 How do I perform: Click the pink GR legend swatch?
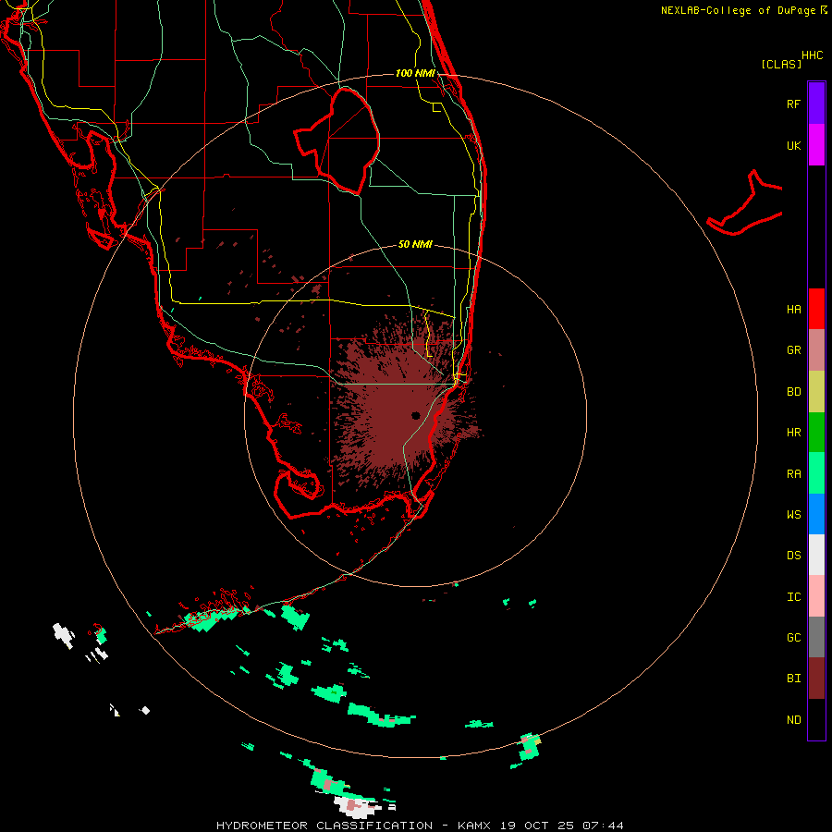(x=816, y=350)
